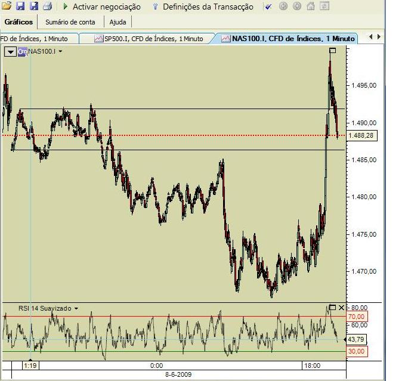Viewport: 405px width, 381px height.
Task: Click the back navigation arrow icon
Action: point(283,6)
